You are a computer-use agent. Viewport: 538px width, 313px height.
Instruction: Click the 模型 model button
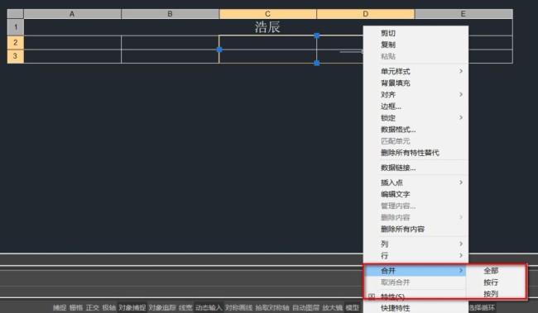[352, 307]
